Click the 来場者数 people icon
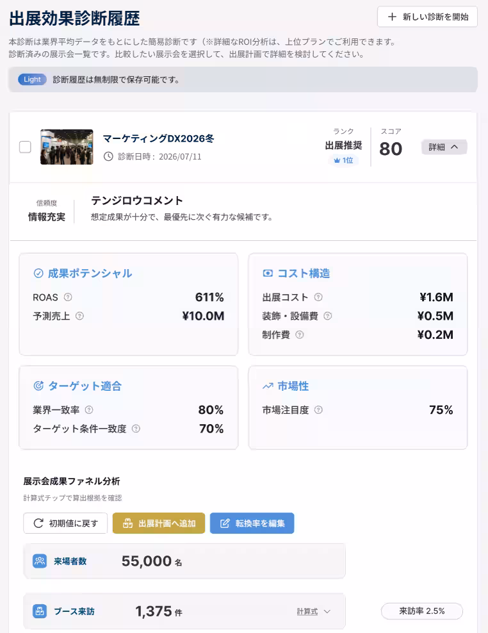Viewport: 488px width, 633px height. [x=40, y=561]
